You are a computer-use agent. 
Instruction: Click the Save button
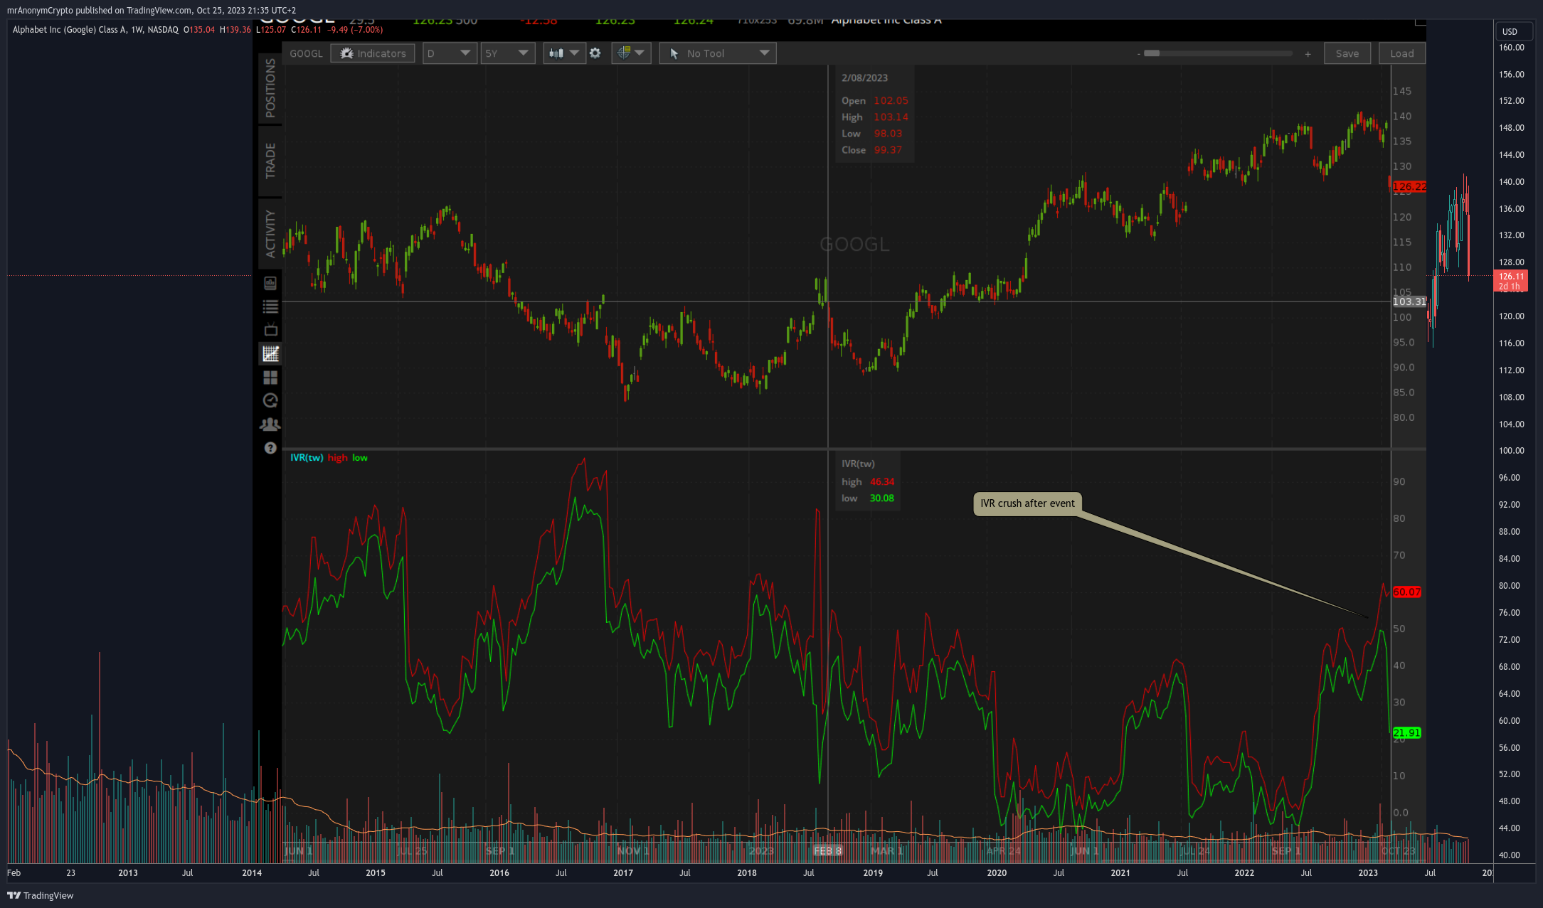click(1347, 53)
